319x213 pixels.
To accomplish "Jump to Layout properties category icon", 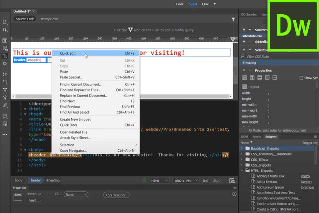I will (245, 78).
